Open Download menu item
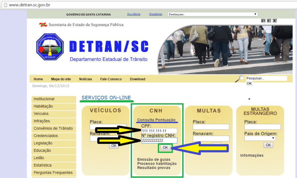Image resolution: width=297 pixels, height=178 pixels. tap(137, 79)
